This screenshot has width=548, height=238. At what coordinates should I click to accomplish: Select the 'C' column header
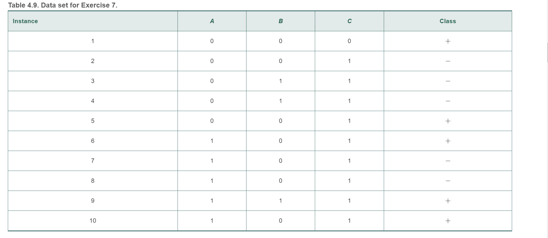(349, 21)
